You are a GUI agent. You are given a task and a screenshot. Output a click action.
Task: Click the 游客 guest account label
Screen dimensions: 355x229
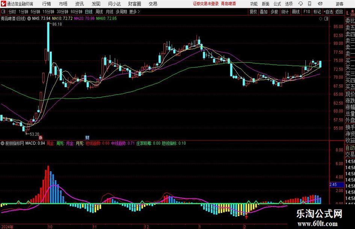(x=340, y=4)
